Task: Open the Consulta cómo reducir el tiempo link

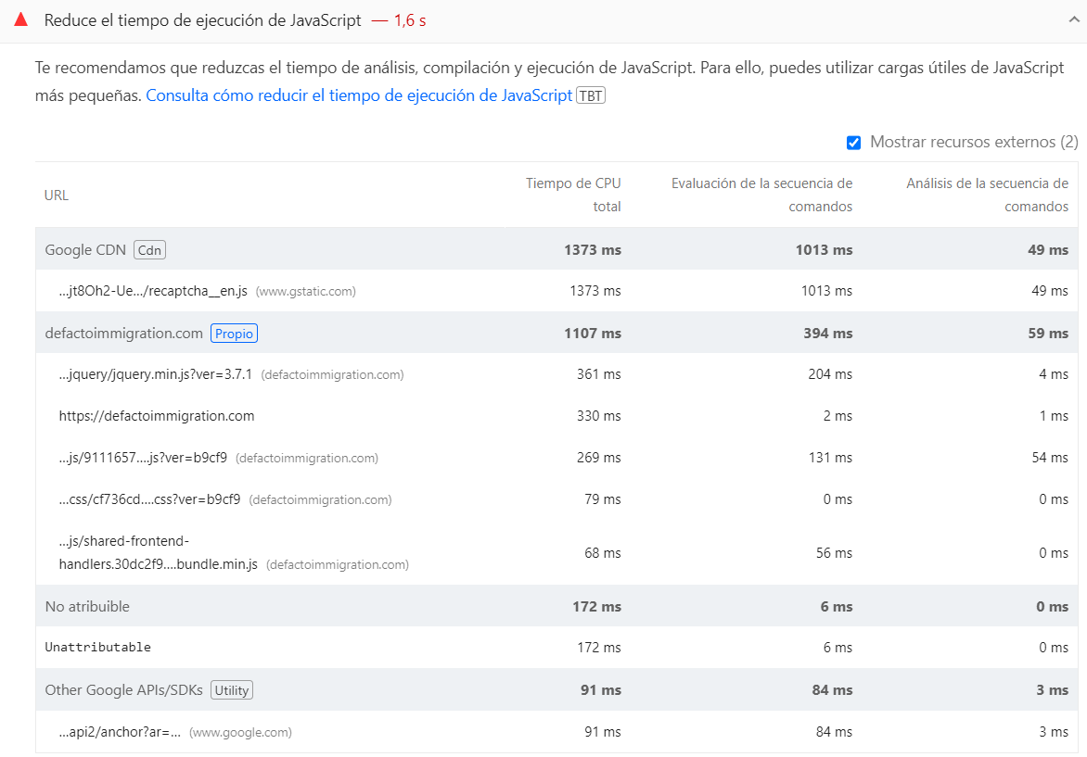Action: pyautogui.click(x=359, y=95)
